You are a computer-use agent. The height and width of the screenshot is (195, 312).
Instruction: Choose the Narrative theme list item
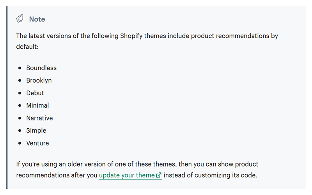click(x=39, y=118)
